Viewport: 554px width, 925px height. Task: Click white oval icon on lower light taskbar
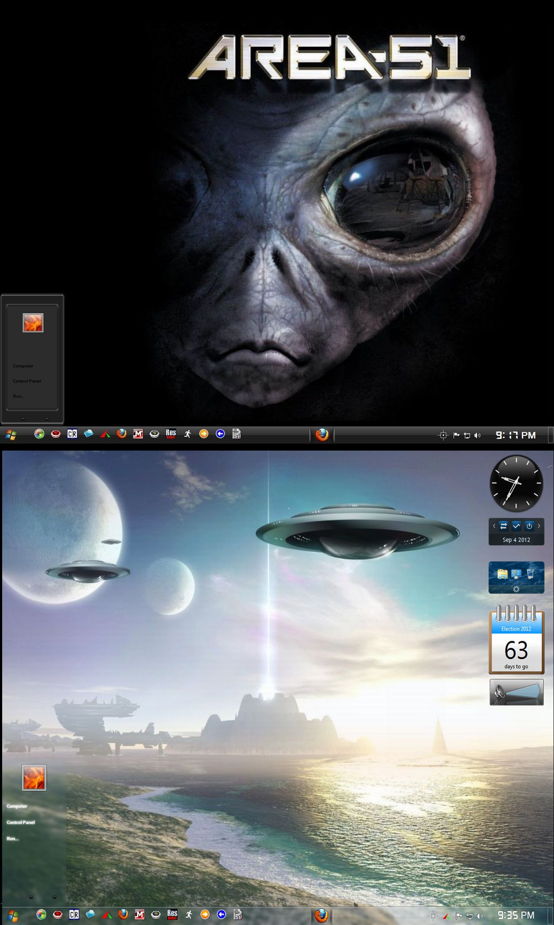[156, 914]
